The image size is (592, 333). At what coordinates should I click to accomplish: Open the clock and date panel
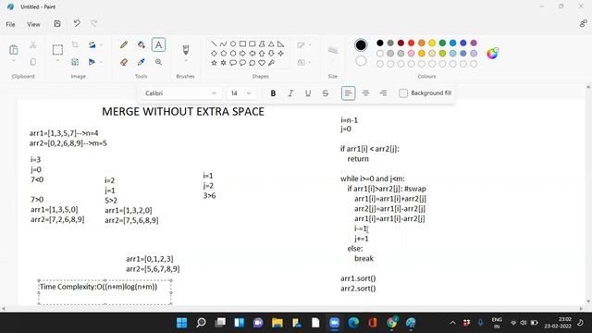point(558,323)
